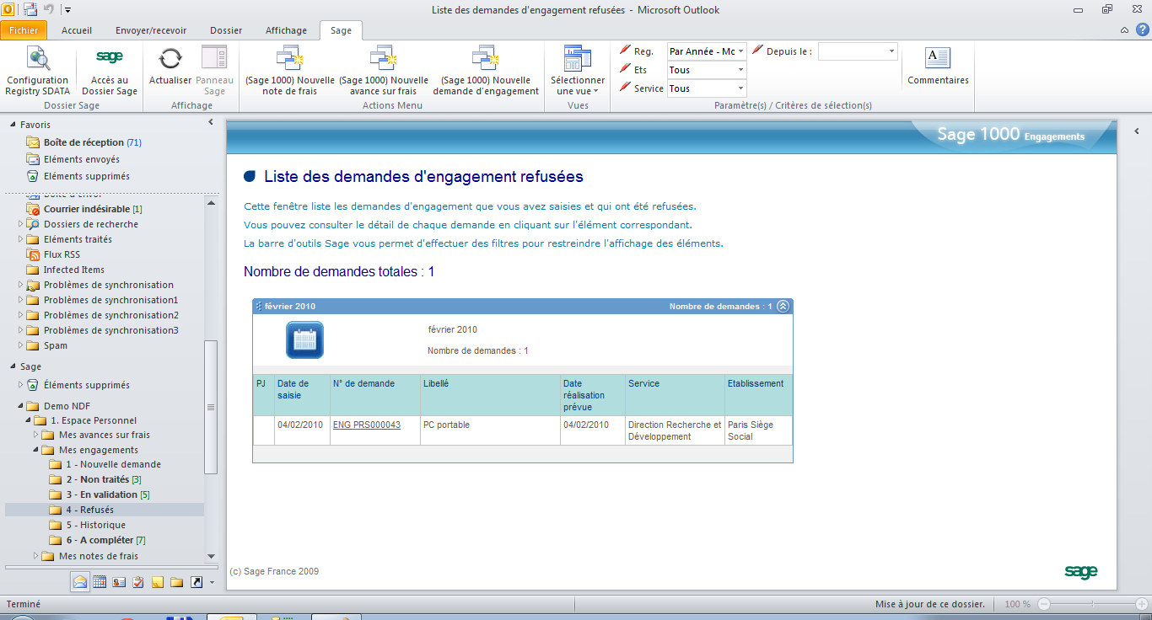Screen dimensions: 1152x620
Task: Open Shortcuts view in navigation bar
Action: point(196,581)
